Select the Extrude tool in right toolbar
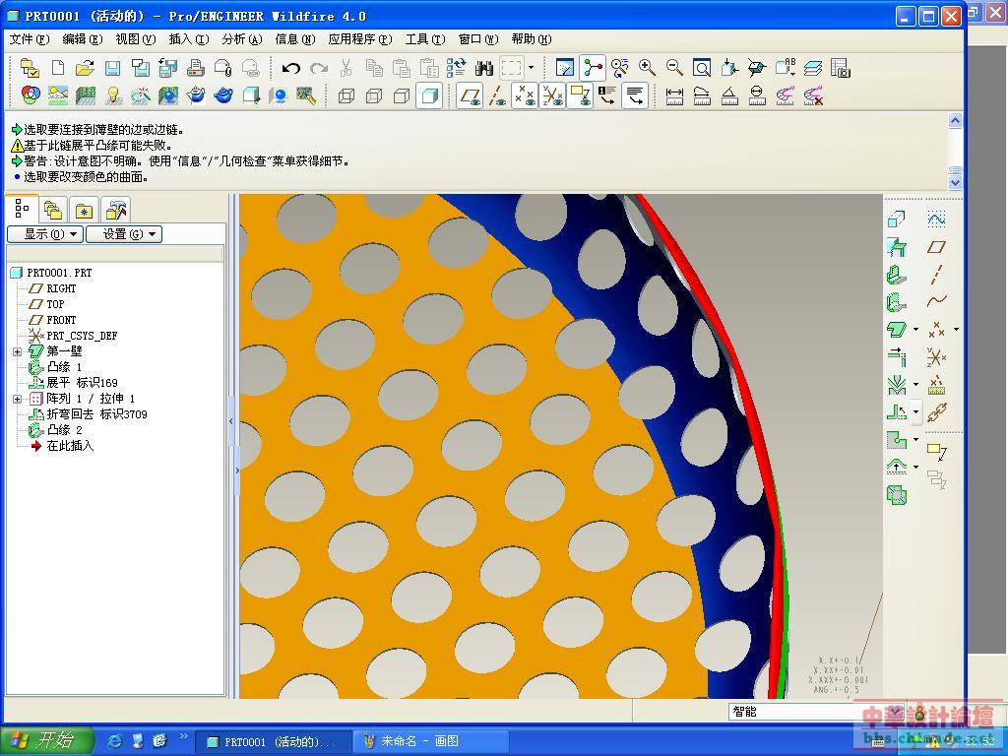The width and height of the screenshot is (1008, 756). coord(897,220)
